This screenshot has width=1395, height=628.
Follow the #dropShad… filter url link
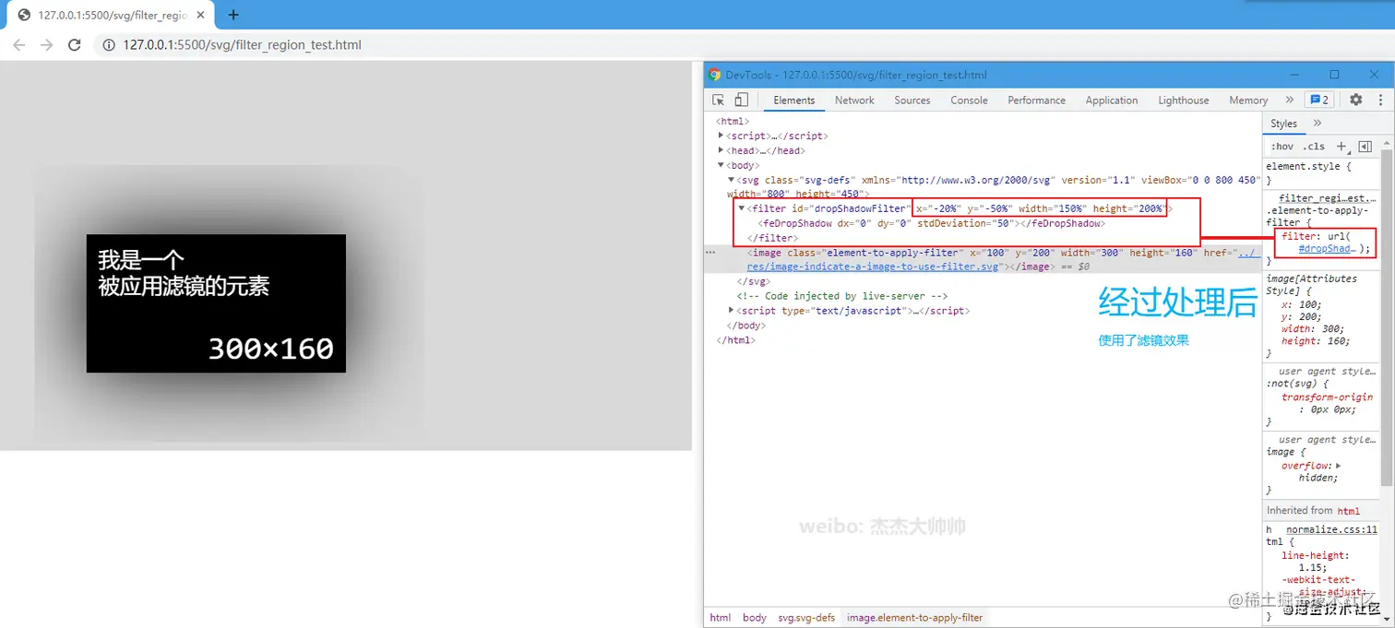1327,248
